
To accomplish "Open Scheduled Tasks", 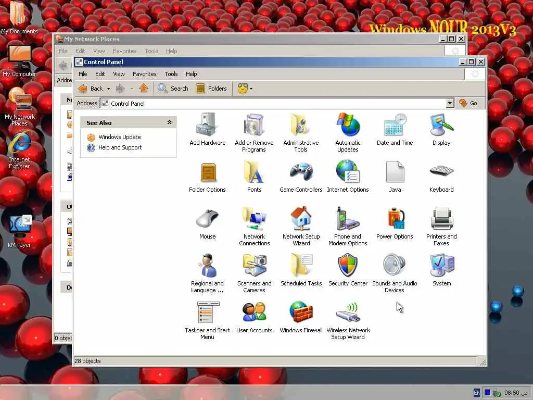I will pyautogui.click(x=301, y=270).
